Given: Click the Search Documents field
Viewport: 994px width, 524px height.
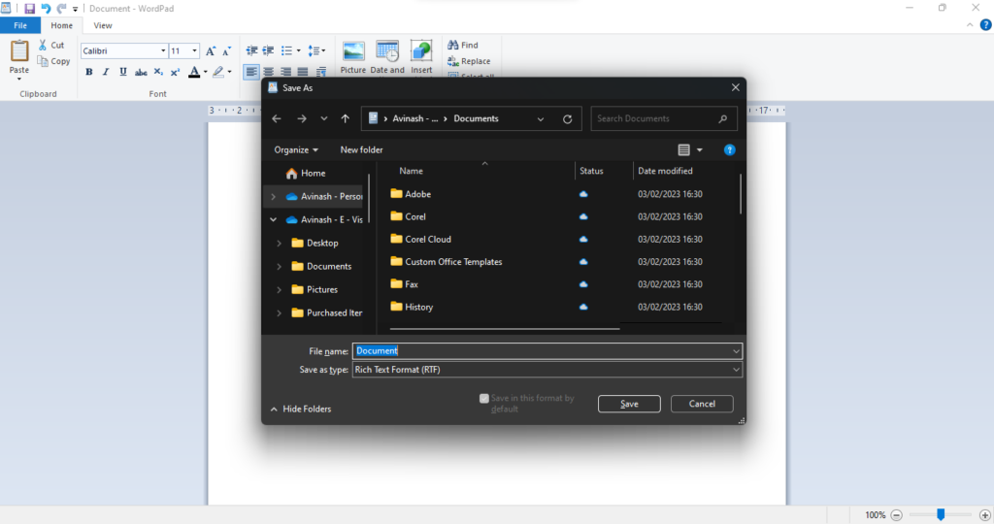Looking at the screenshot, I should pyautogui.click(x=664, y=118).
